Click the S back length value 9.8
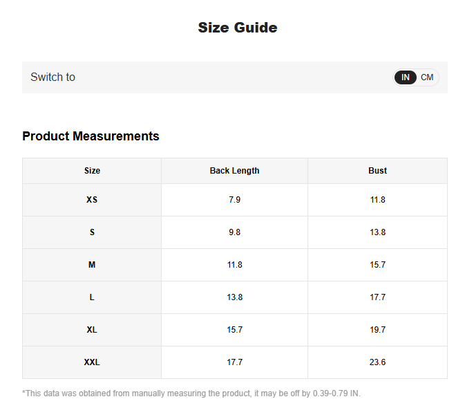 (x=234, y=232)
